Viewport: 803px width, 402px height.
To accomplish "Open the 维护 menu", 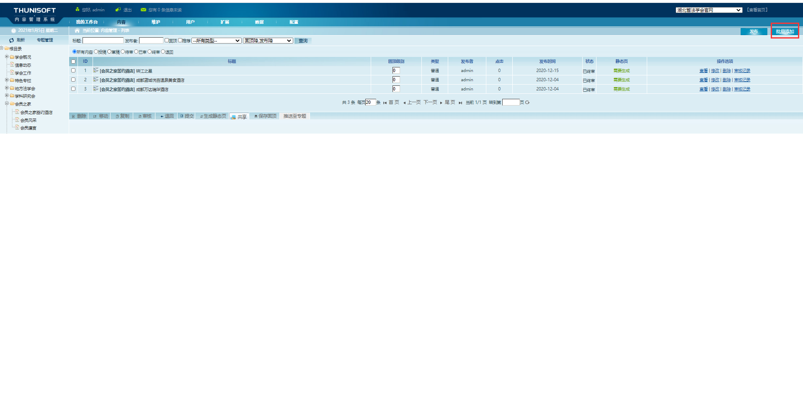I will point(156,22).
